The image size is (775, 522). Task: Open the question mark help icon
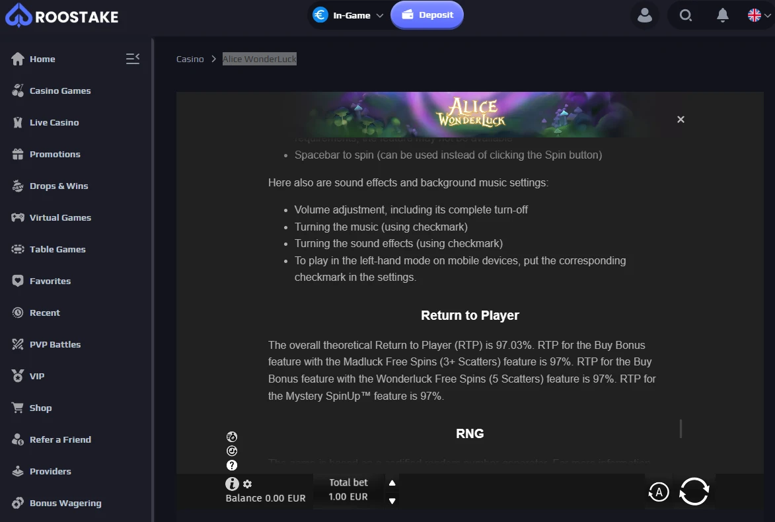pyautogui.click(x=232, y=465)
